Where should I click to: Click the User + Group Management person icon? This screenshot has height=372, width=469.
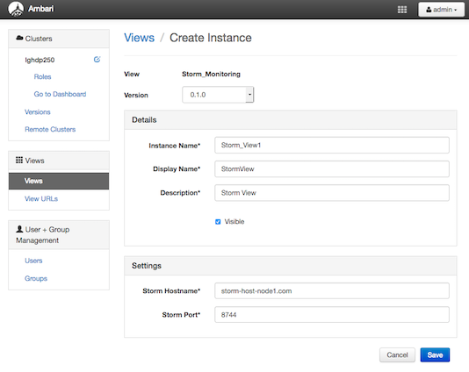click(19, 229)
